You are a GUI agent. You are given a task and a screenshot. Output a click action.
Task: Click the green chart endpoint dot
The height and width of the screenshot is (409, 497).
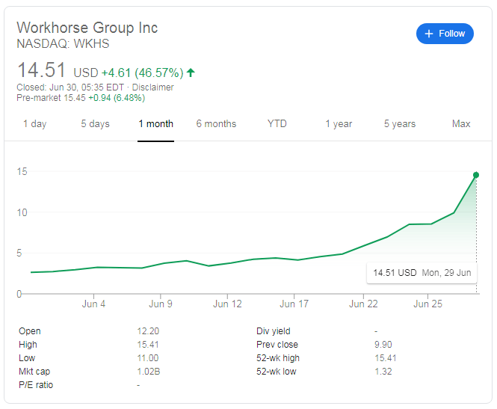tap(476, 175)
